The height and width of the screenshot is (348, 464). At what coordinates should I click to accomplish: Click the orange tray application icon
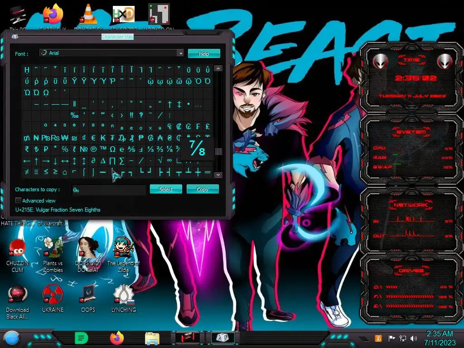(x=378, y=338)
